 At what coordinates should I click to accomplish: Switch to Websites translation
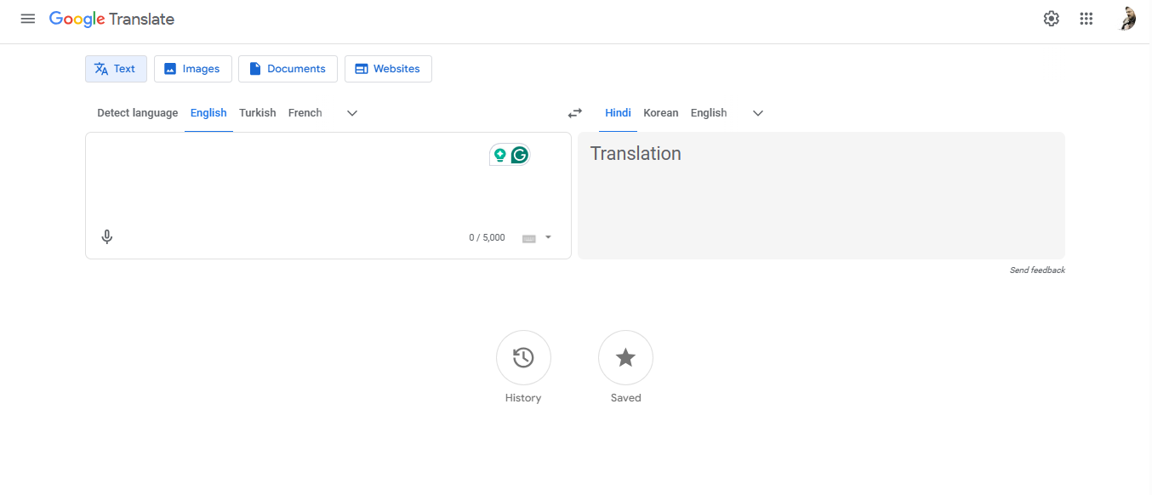point(388,69)
